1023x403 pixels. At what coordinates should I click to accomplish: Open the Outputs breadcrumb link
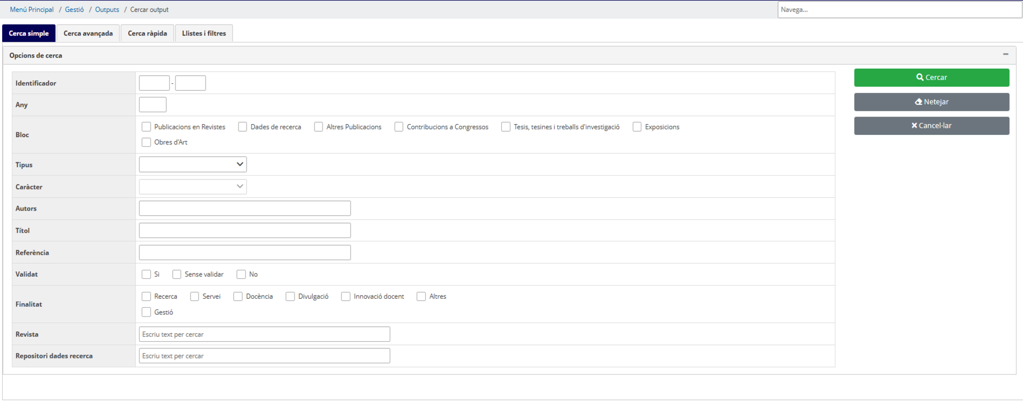(x=107, y=10)
